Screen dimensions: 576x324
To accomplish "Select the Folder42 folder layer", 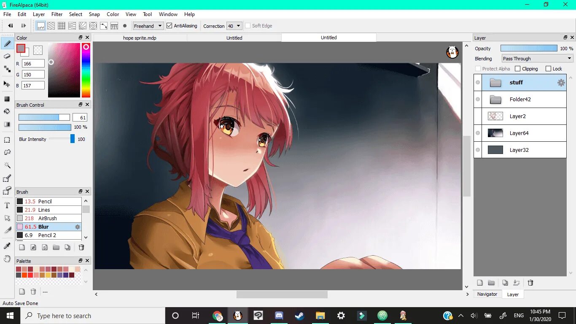I will click(x=520, y=100).
